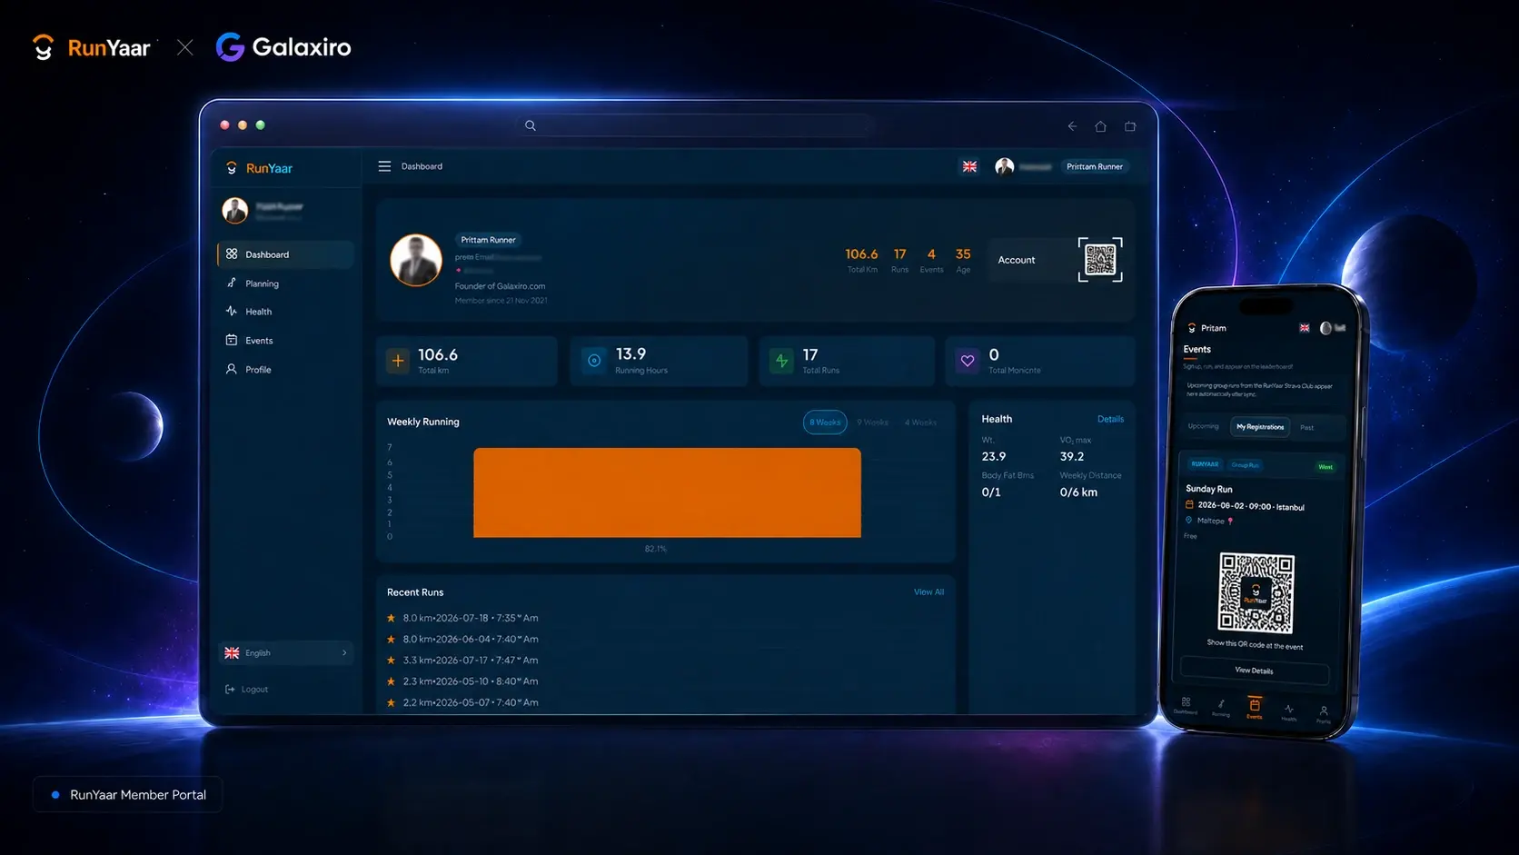Viewport: 1519px width, 855px height.
Task: Open the English language selector in sidebar
Action: pos(286,652)
